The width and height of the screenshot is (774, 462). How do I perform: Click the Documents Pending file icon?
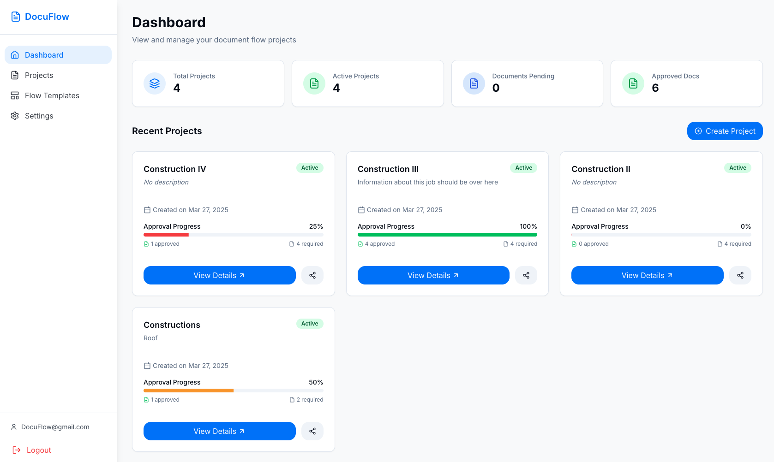474,83
